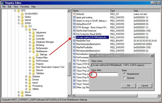Select the Console registry key
The width and height of the screenshot is (162, 103).
point(40,36)
